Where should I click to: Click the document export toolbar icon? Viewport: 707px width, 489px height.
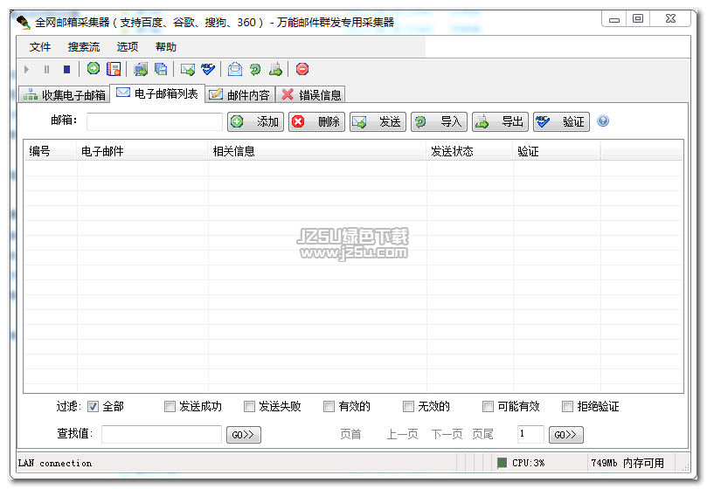click(x=275, y=69)
